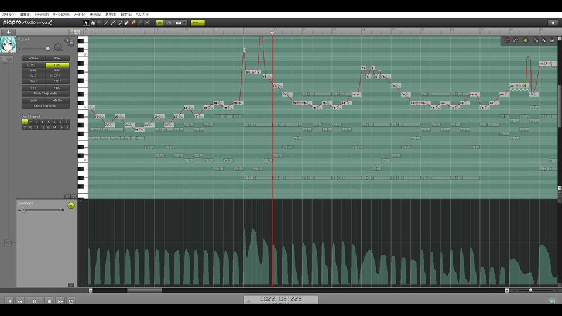The width and height of the screenshot is (562, 316).
Task: Toggle the yellow speaker note preview icon
Action: [526, 40]
